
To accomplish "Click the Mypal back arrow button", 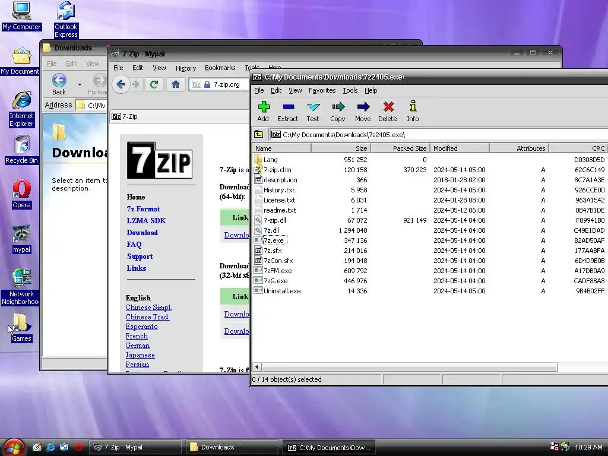I will [x=121, y=84].
